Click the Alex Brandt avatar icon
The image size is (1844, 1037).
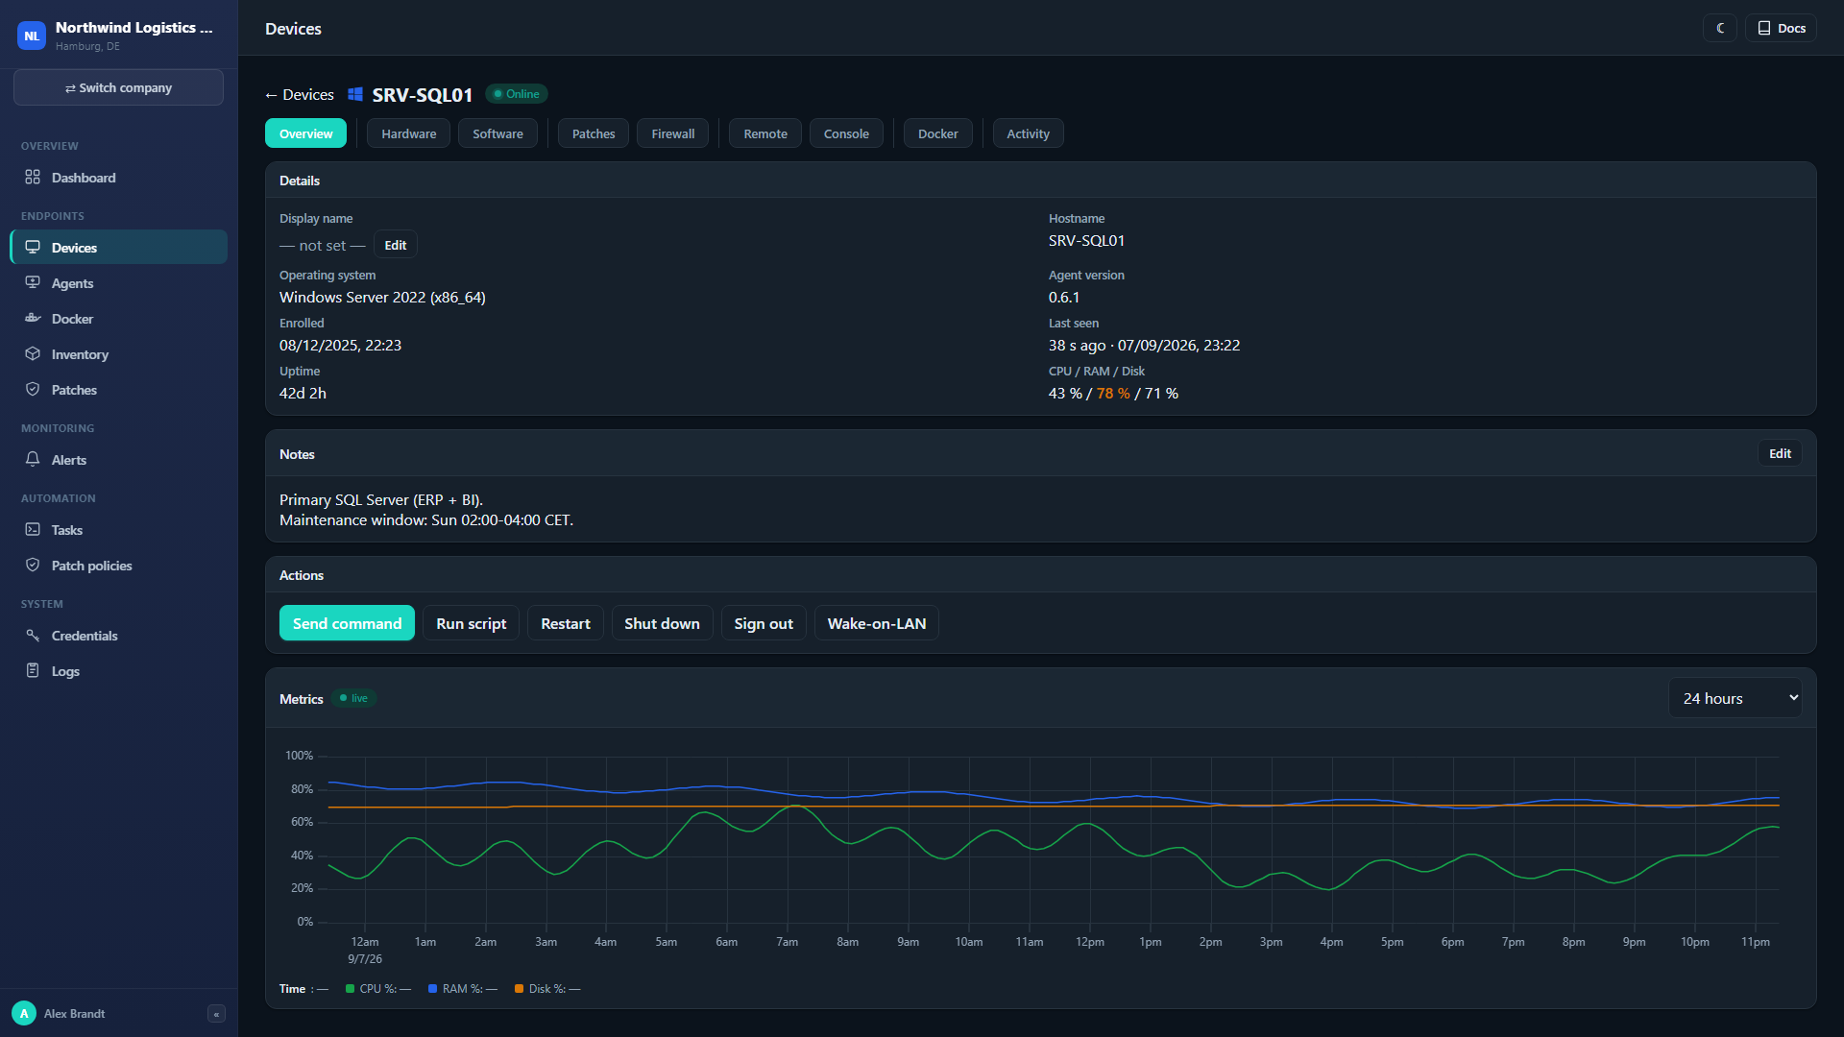[24, 1014]
